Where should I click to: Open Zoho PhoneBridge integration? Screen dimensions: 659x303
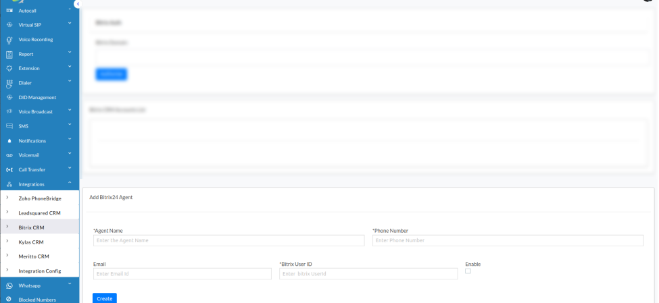click(x=40, y=198)
